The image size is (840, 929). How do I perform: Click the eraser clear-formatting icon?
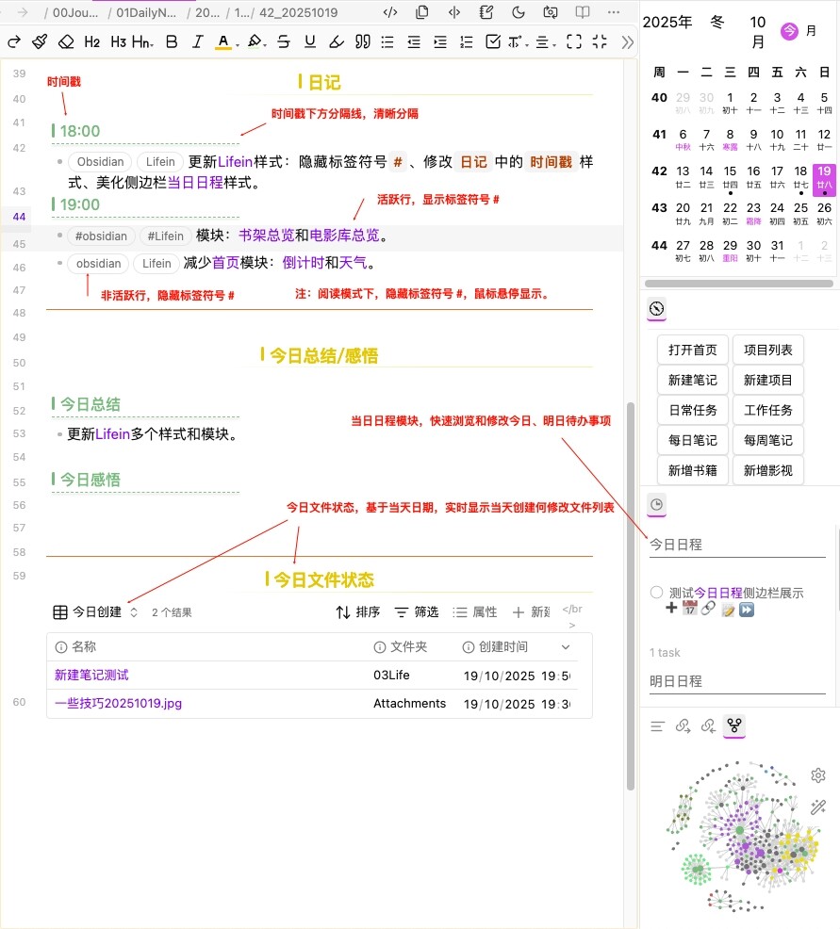coord(65,41)
